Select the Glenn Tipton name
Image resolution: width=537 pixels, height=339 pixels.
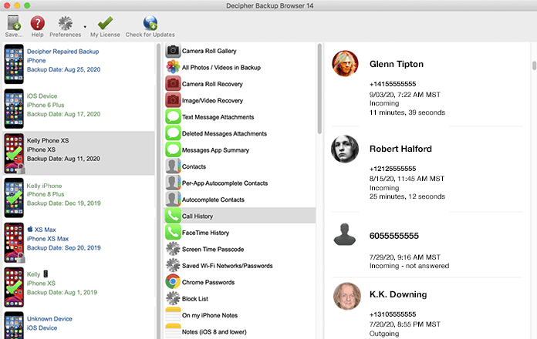[397, 64]
